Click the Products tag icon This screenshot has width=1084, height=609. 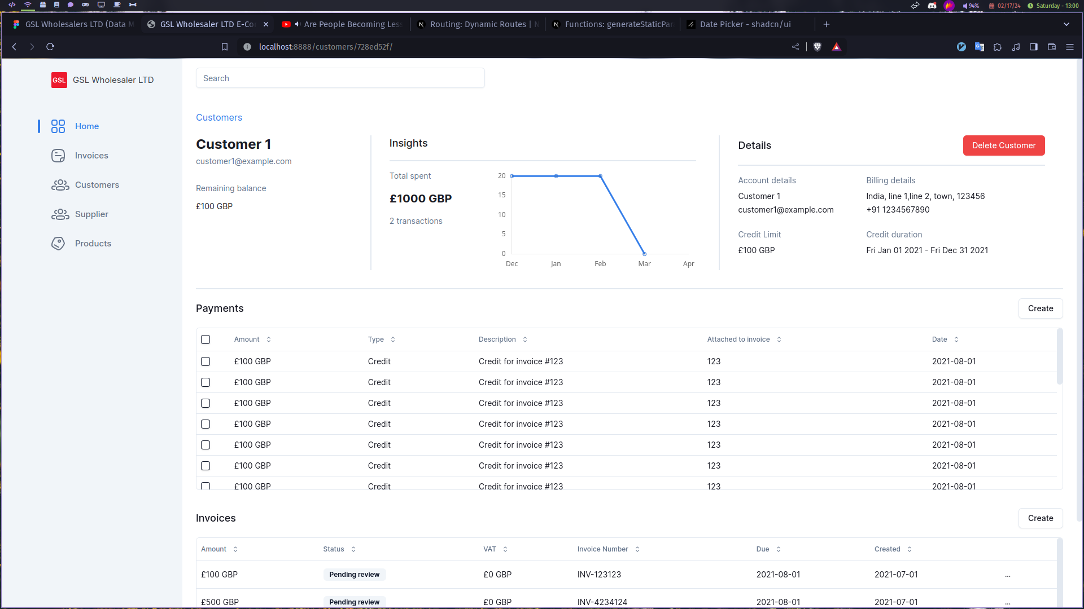click(x=58, y=244)
